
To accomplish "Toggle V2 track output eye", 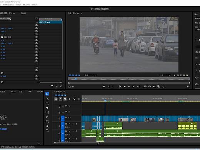I will [x=70, y=112].
